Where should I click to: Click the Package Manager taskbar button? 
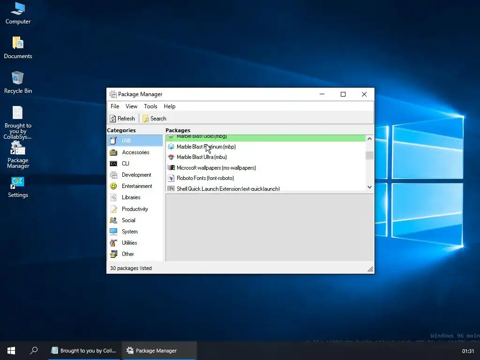(x=159, y=351)
